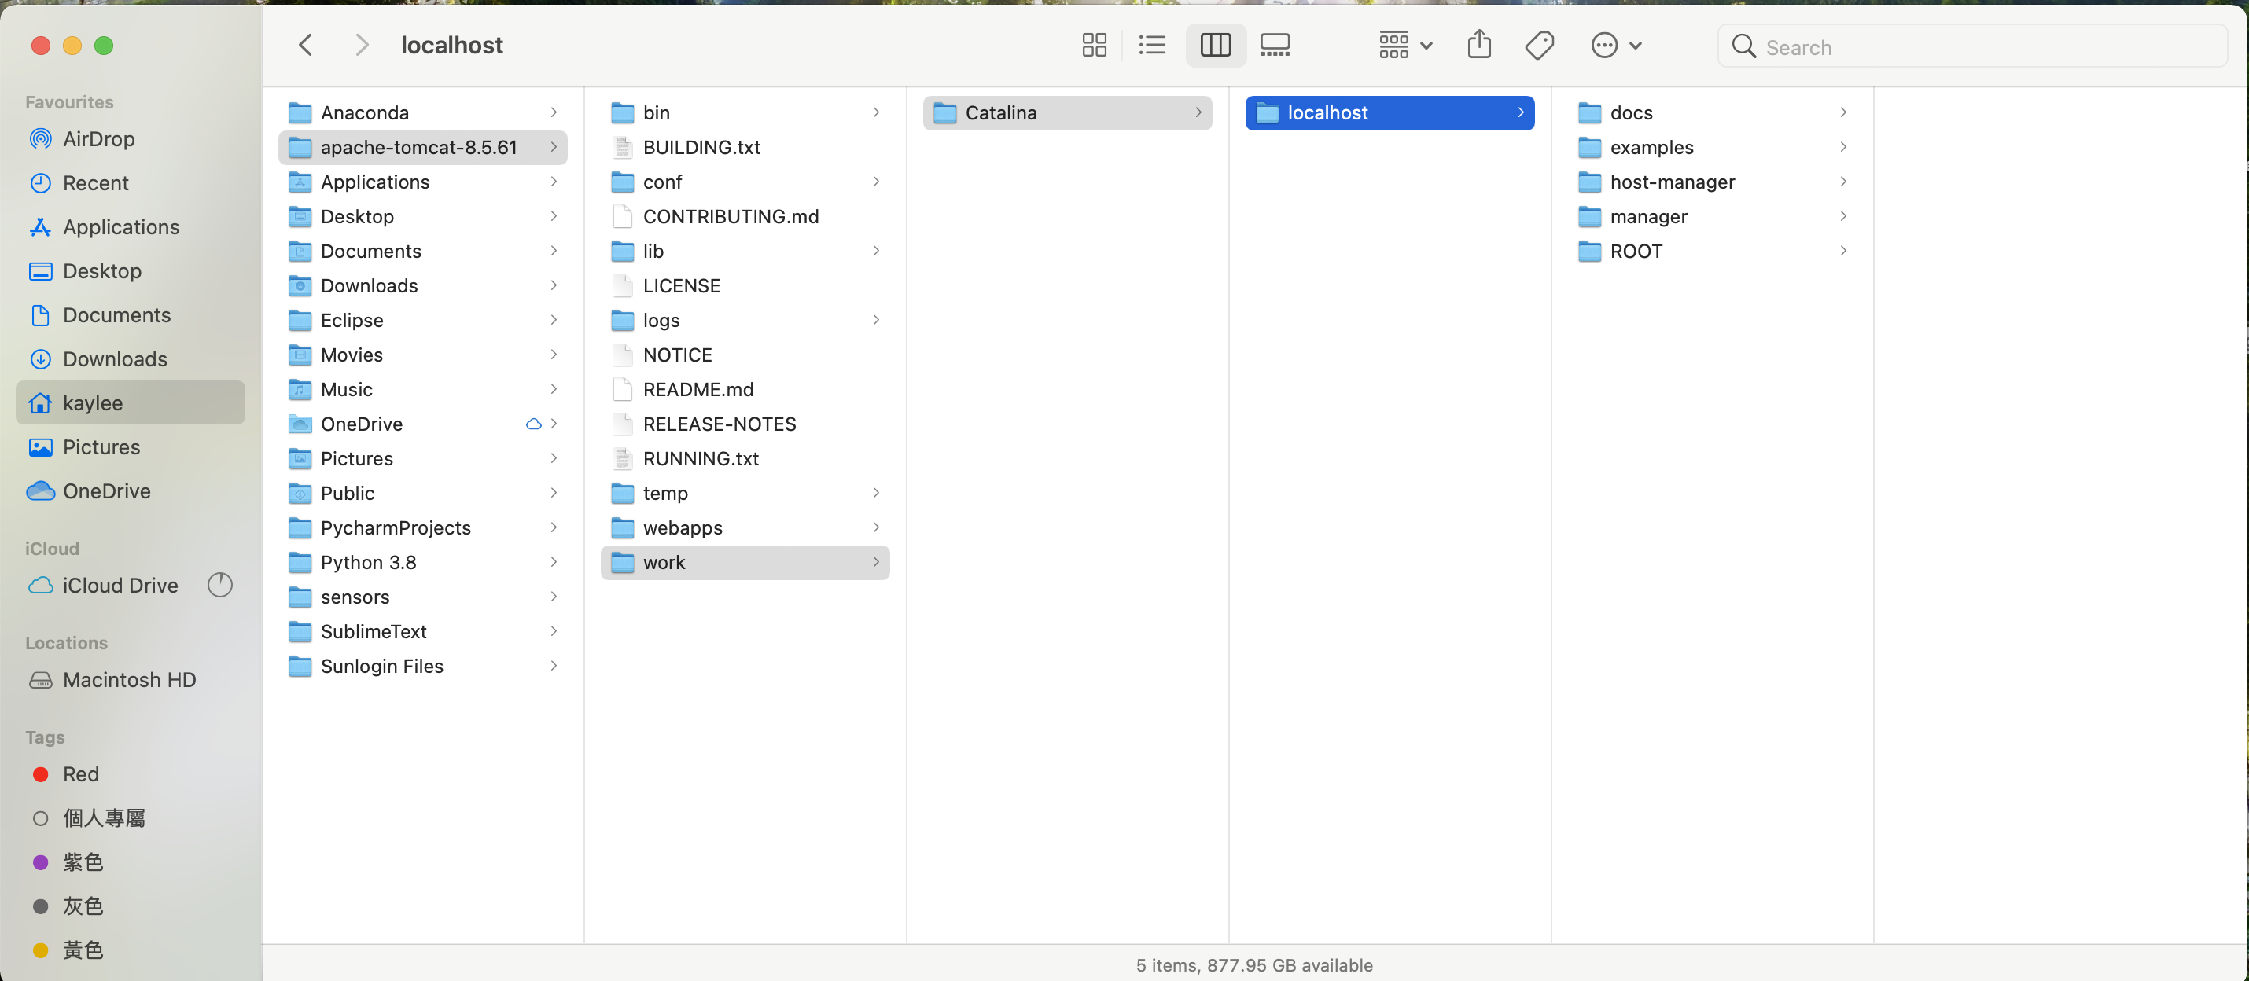The height and width of the screenshot is (981, 2249).
Task: Open AirDrop in the sidebar
Action: [98, 139]
